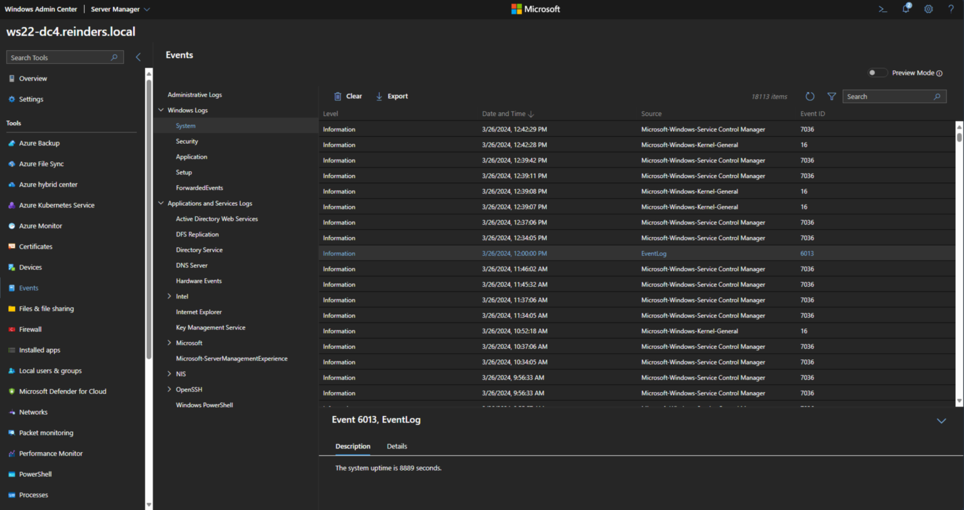Open the filter options for events

pos(832,96)
